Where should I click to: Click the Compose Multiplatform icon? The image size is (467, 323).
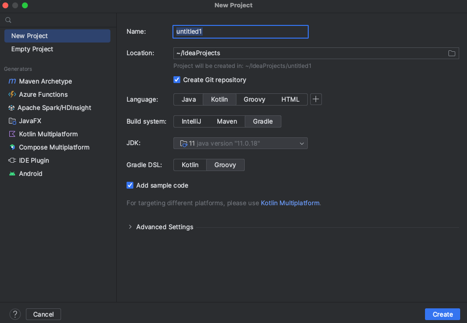coord(12,147)
